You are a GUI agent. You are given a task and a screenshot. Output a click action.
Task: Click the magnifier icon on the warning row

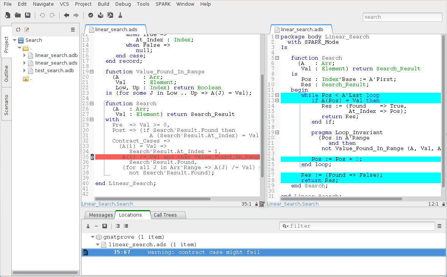[85, 252]
